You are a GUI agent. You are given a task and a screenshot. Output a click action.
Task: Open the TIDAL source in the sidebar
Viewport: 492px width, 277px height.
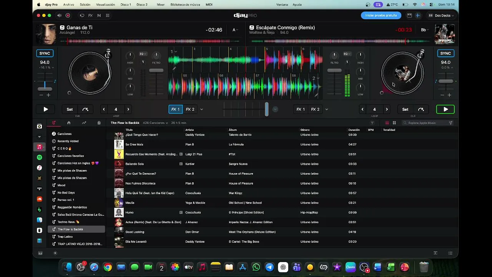point(40,189)
